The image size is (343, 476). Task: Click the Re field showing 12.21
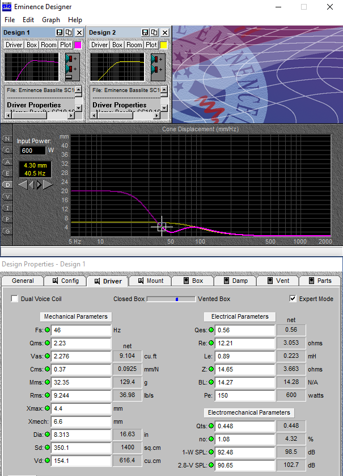[x=245, y=343]
